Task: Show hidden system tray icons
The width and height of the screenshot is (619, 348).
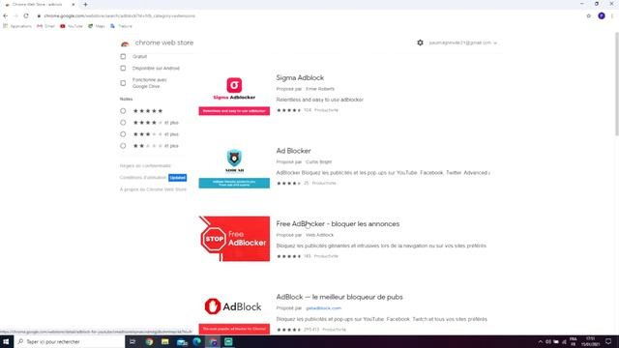Action: point(540,341)
